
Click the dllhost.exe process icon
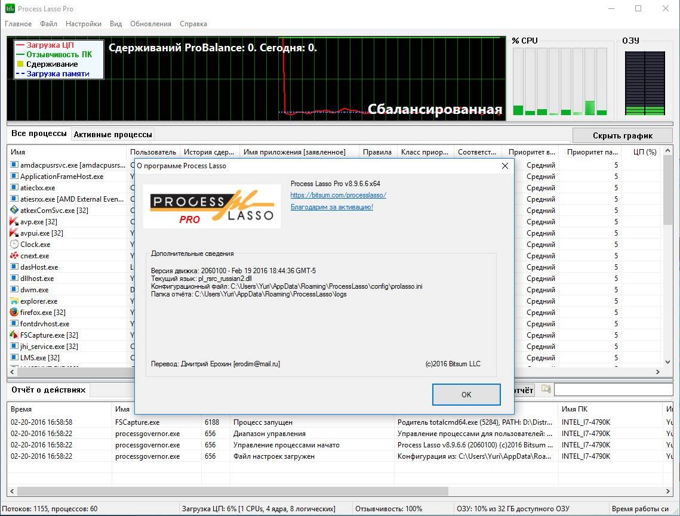(x=14, y=278)
